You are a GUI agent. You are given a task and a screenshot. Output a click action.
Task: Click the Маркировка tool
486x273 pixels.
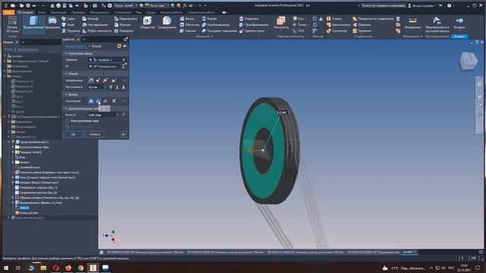click(x=125, y=18)
